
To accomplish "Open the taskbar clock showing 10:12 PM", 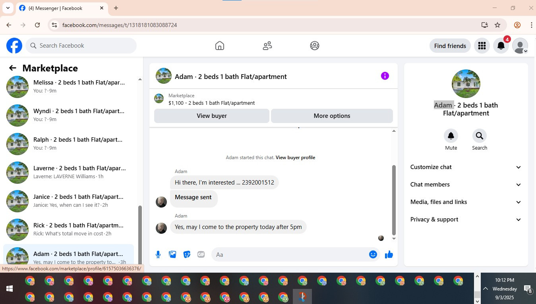I will [x=505, y=289].
